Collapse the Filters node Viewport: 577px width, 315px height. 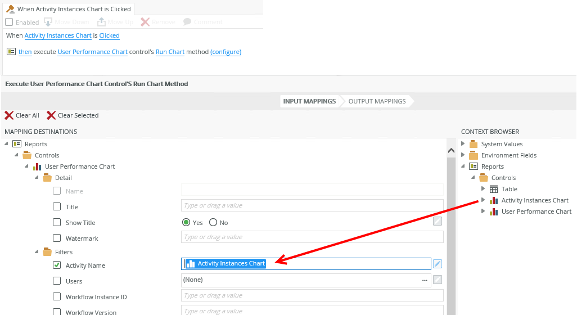click(37, 251)
